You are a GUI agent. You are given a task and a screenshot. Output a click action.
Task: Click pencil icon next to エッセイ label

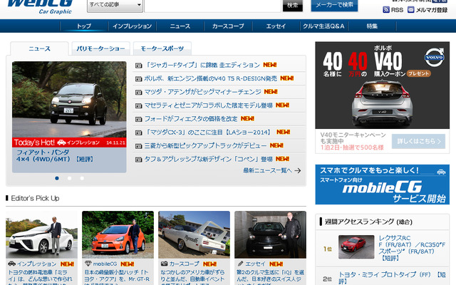[240, 264]
